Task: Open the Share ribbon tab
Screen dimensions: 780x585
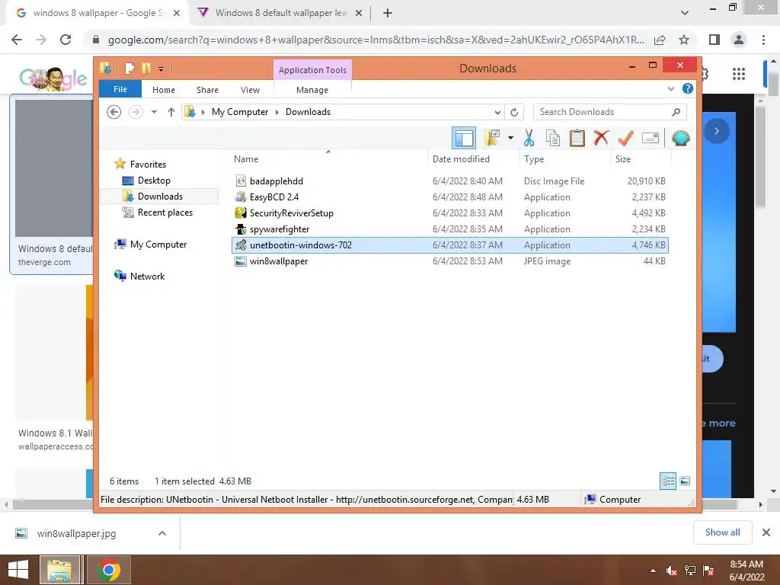Action: pyautogui.click(x=207, y=90)
